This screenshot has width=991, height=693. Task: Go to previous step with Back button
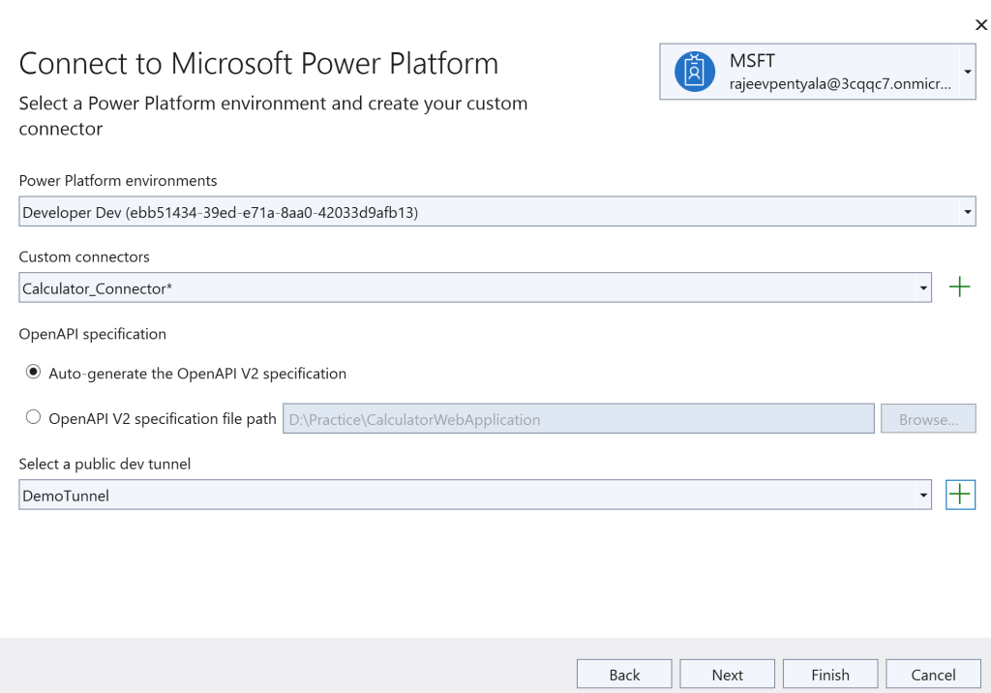(x=624, y=675)
